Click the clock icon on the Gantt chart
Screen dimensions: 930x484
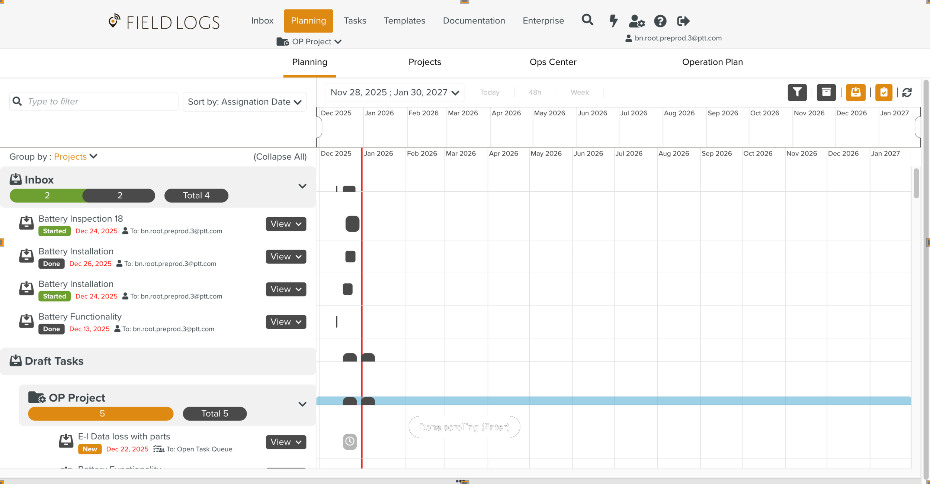pyautogui.click(x=350, y=442)
